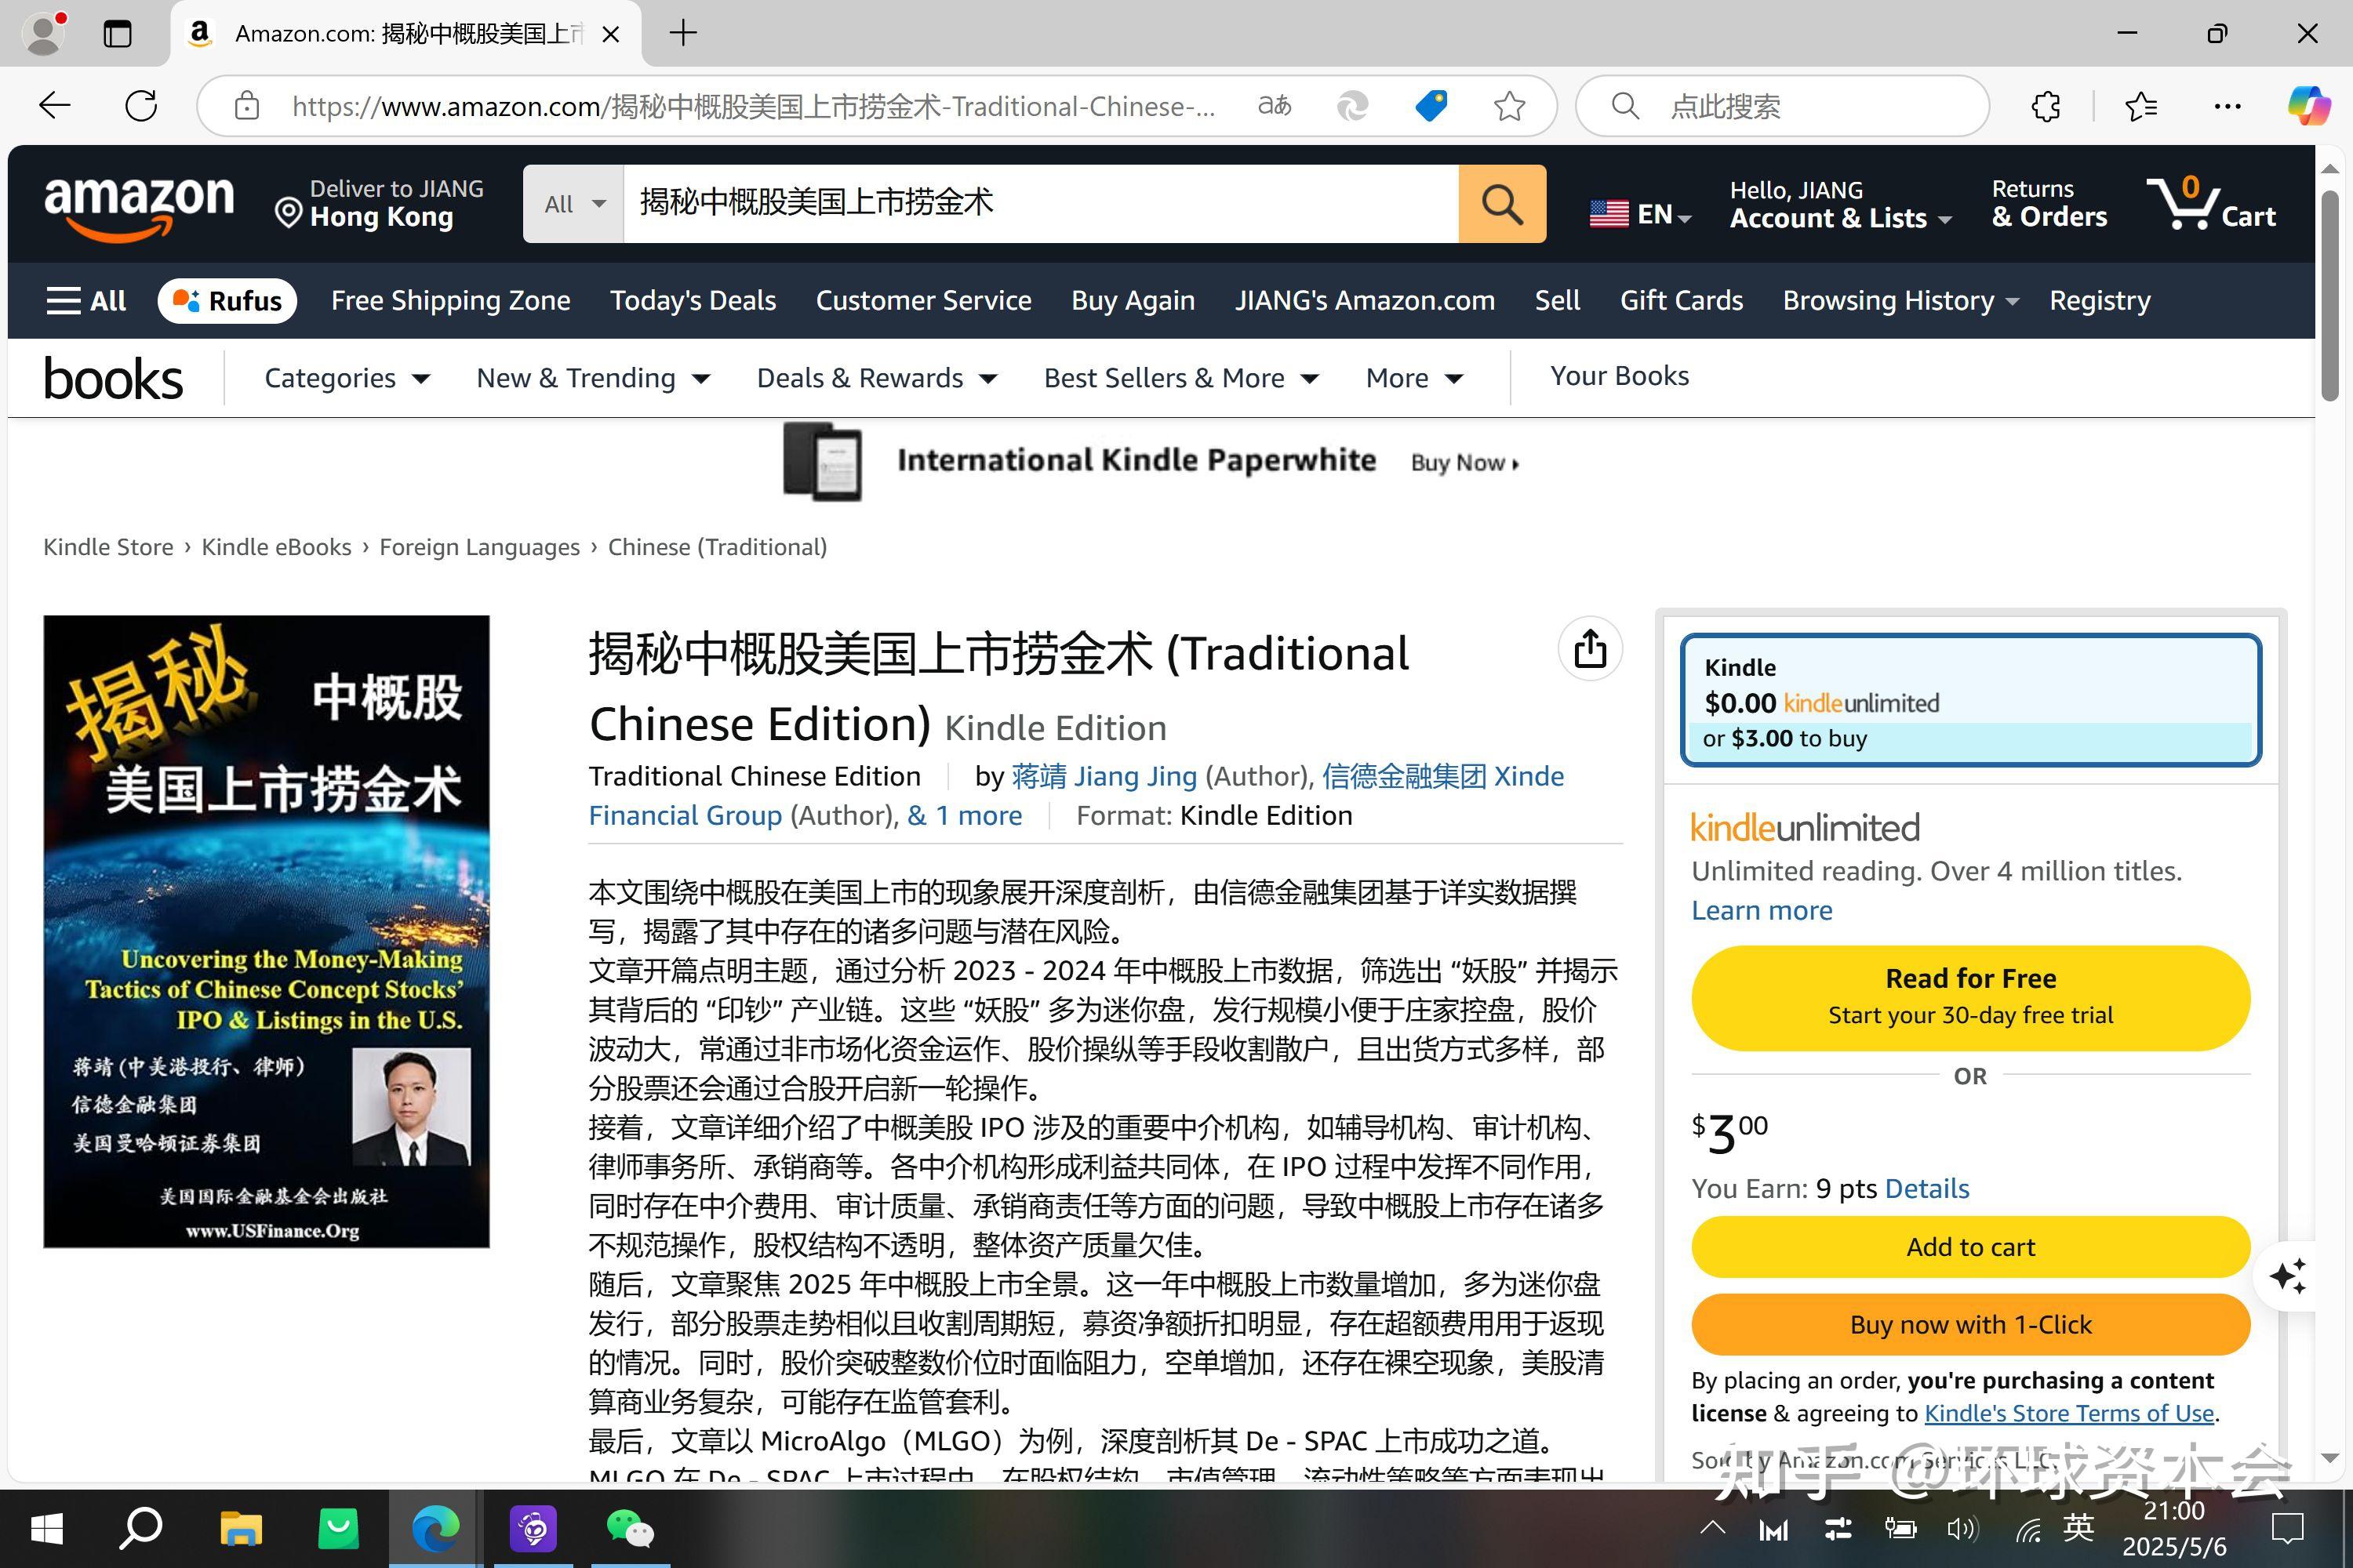Open the Registry page

pos(2099,301)
